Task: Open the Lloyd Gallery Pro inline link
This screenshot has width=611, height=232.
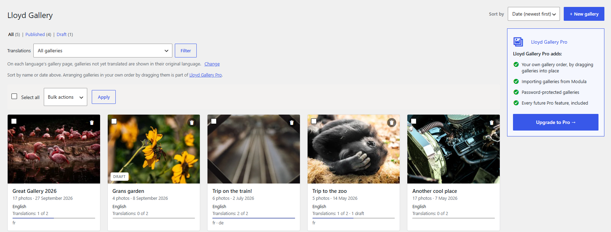Action: tap(205, 75)
